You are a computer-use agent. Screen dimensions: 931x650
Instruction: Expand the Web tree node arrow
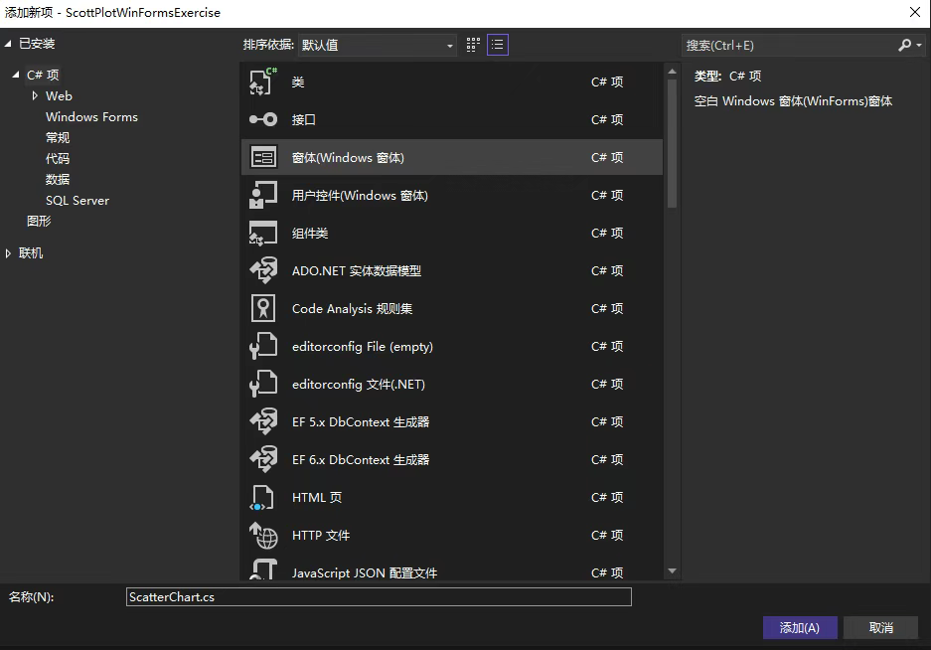[35, 95]
